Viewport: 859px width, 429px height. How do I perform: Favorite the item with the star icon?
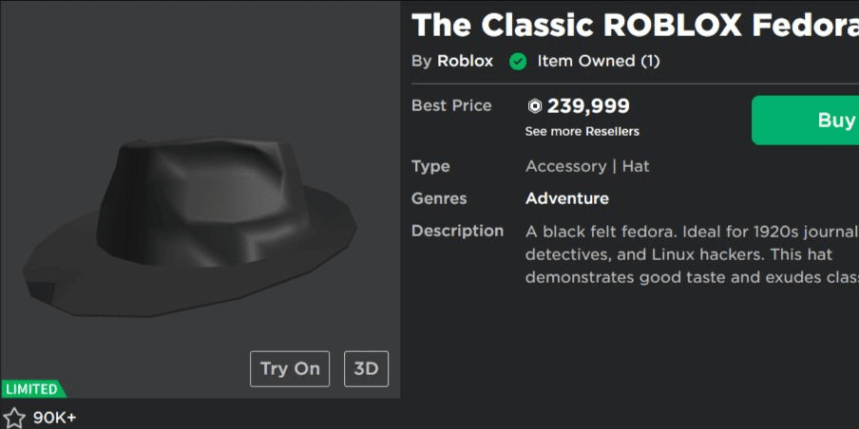point(13,418)
